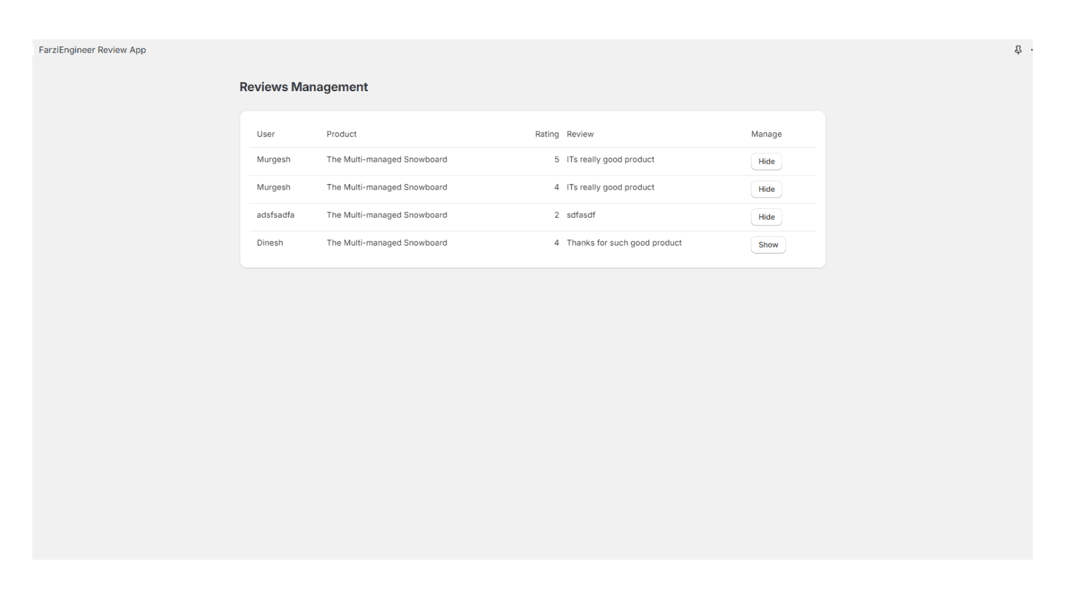Click the Rating column header
The image size is (1065, 599).
546,134
